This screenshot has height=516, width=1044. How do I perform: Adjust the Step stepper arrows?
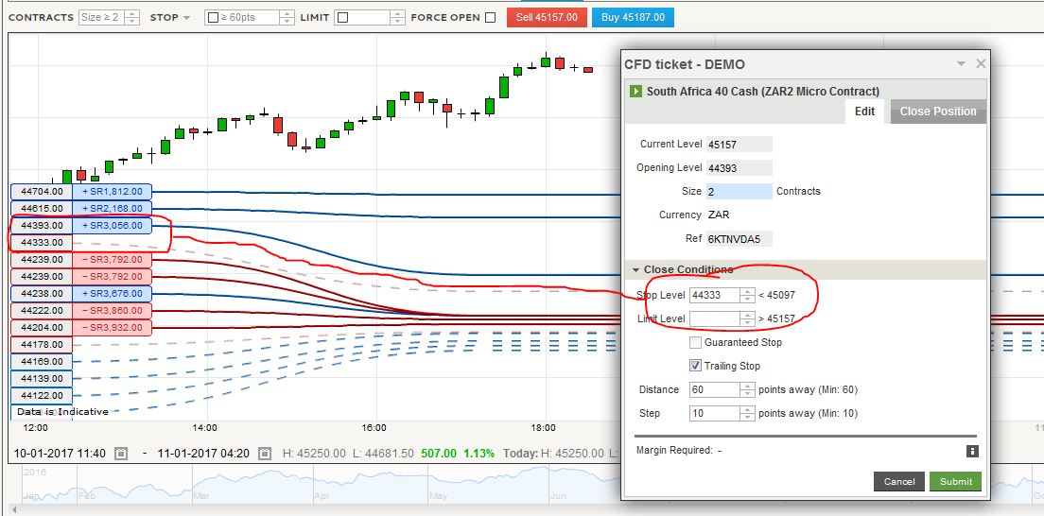748,414
